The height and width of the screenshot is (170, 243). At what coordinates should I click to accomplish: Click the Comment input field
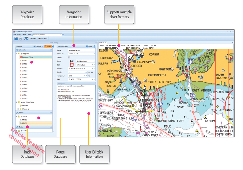click(81, 54)
